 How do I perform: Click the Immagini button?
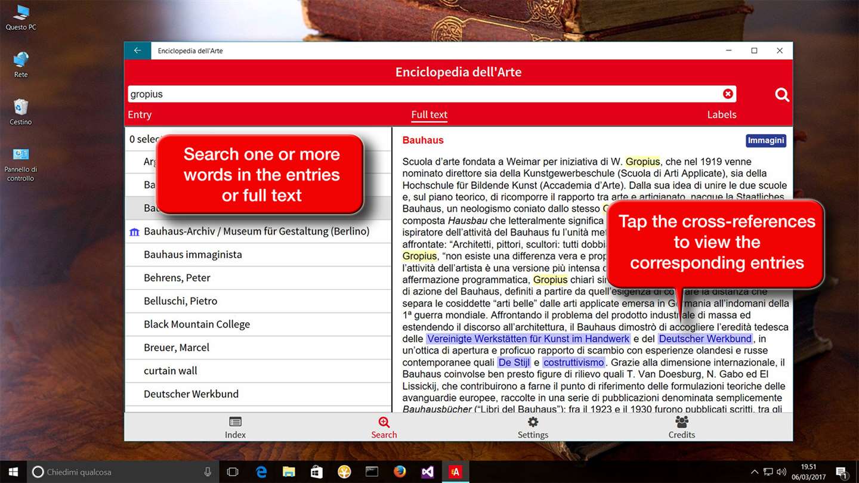click(766, 141)
